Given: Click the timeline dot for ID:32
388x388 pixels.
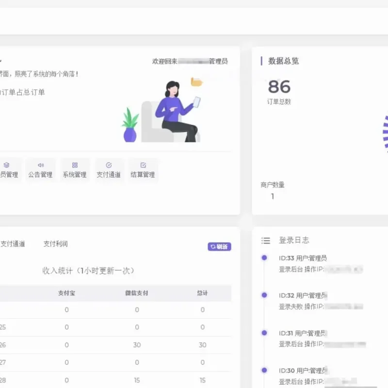Looking at the screenshot, I should (264, 295).
